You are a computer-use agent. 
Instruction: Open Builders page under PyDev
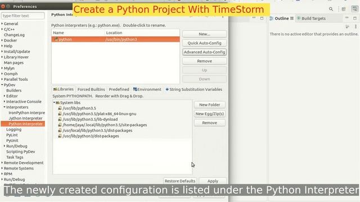[13, 90]
